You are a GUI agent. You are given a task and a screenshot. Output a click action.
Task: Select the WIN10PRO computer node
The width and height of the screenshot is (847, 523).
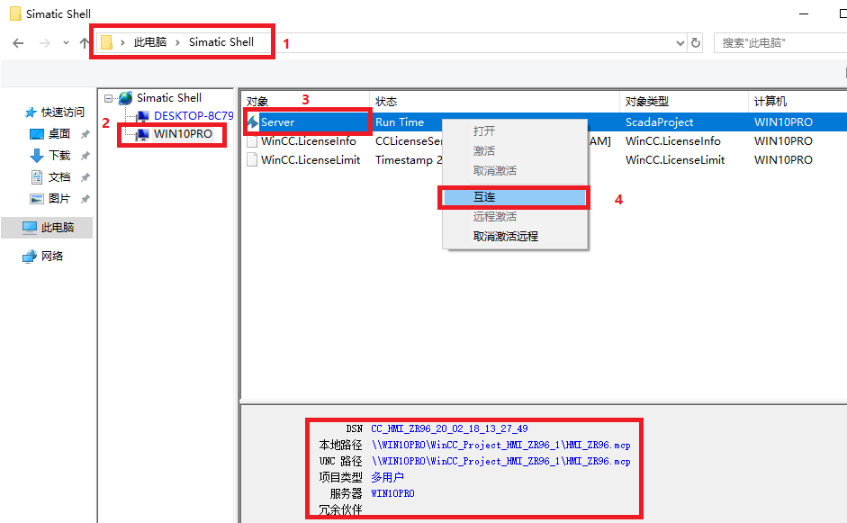183,134
